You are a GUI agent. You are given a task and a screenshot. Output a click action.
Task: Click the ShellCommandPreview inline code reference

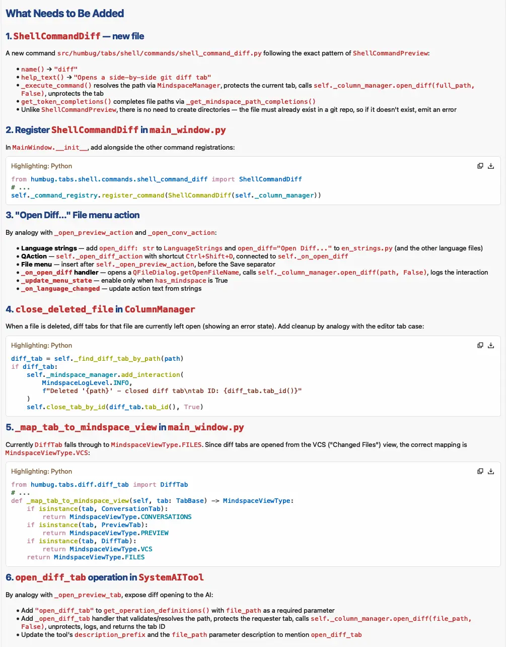(x=390, y=53)
